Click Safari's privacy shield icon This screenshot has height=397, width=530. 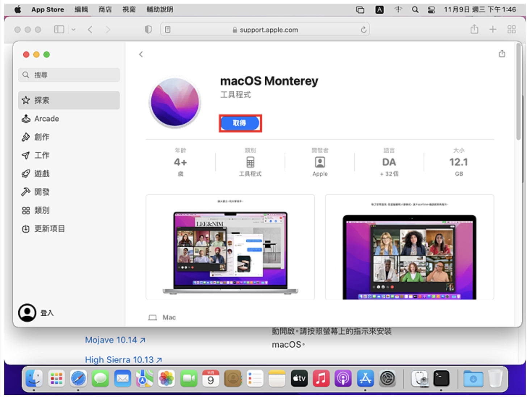coord(148,30)
